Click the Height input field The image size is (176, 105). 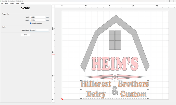[x=38, y=20]
